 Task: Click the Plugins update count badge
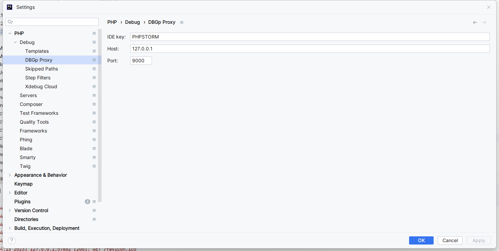tap(88, 202)
